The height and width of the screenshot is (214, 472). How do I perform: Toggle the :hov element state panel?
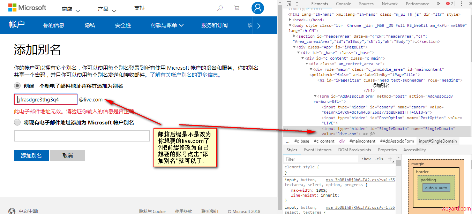(366, 159)
